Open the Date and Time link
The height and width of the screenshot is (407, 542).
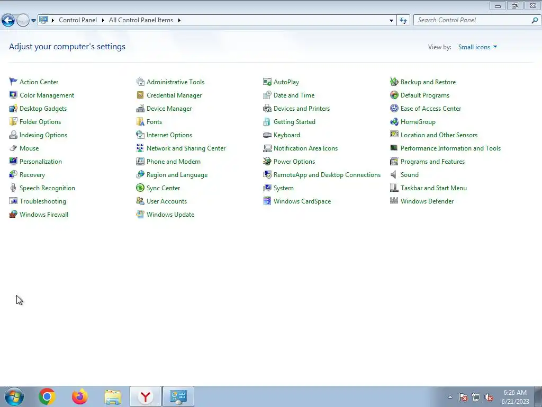[x=294, y=95]
